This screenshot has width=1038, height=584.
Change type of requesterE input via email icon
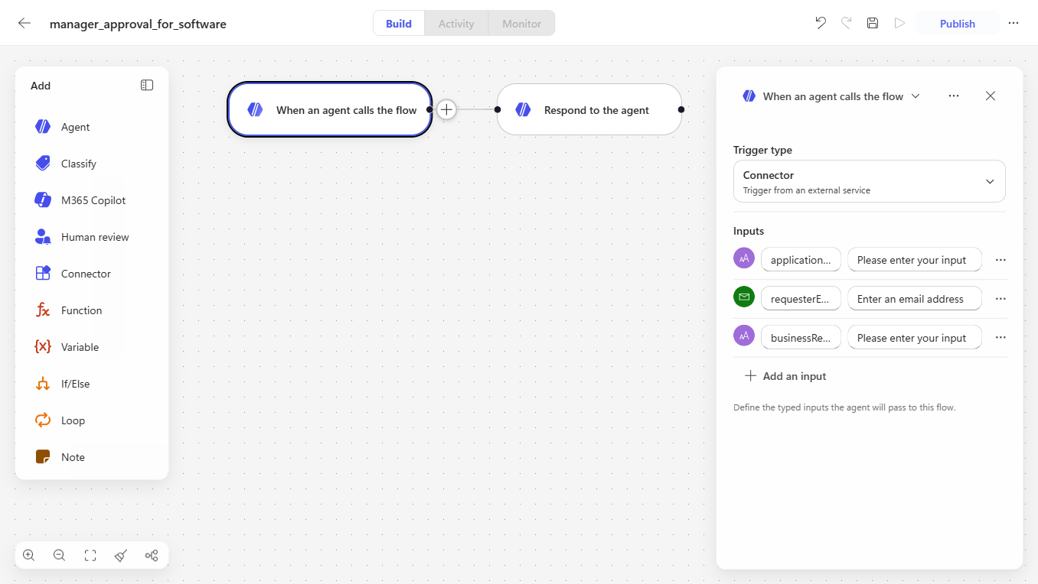pyautogui.click(x=744, y=297)
